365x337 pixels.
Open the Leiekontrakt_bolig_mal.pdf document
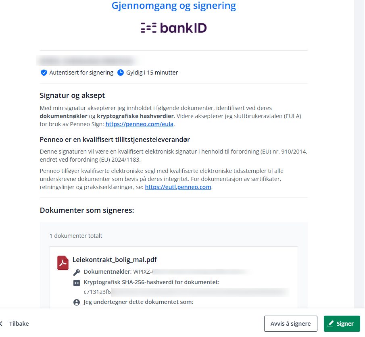pos(115,260)
